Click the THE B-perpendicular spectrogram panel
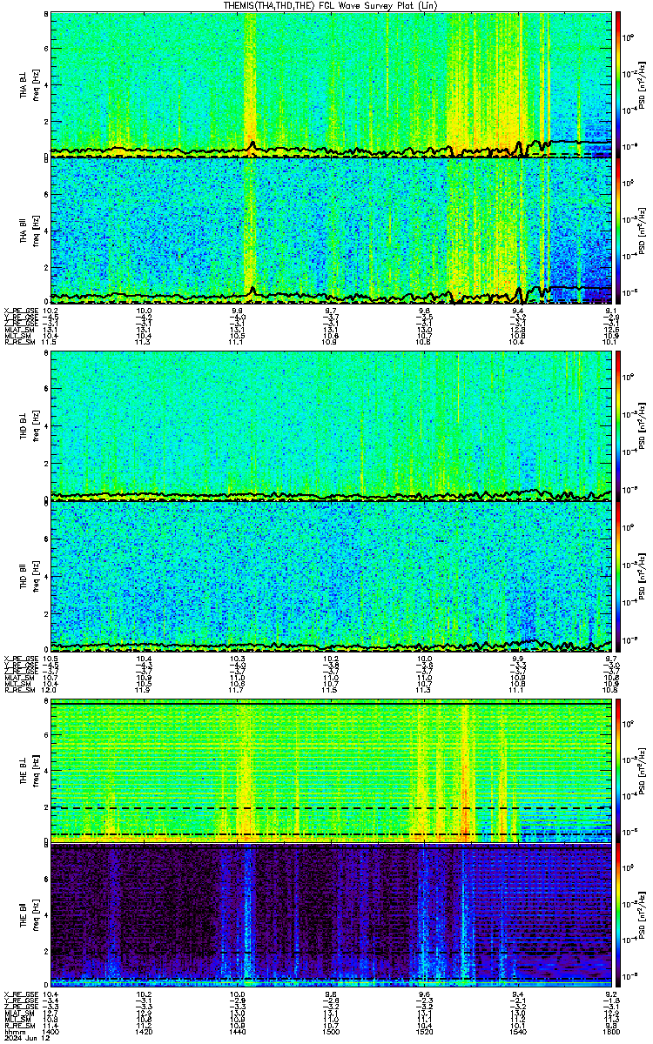This screenshot has height=1044, width=653. 331,770
